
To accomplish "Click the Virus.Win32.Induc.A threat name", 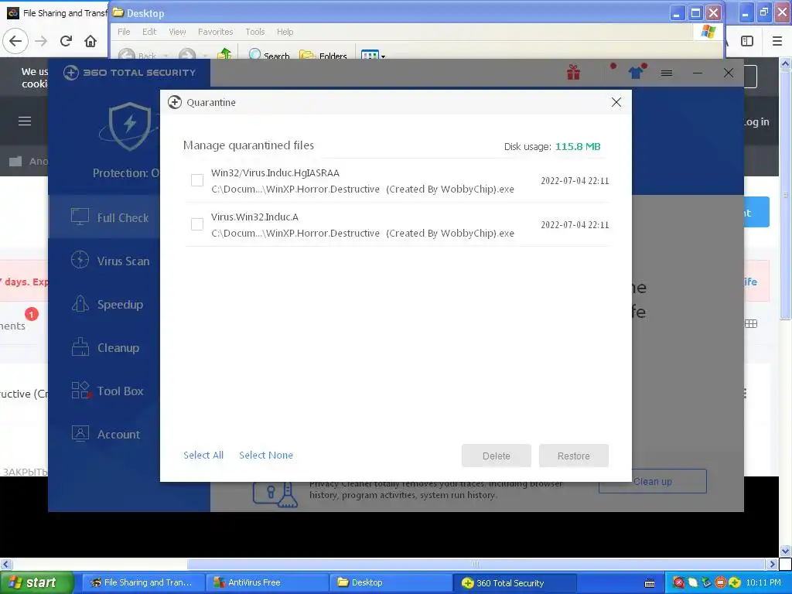I will click(254, 217).
